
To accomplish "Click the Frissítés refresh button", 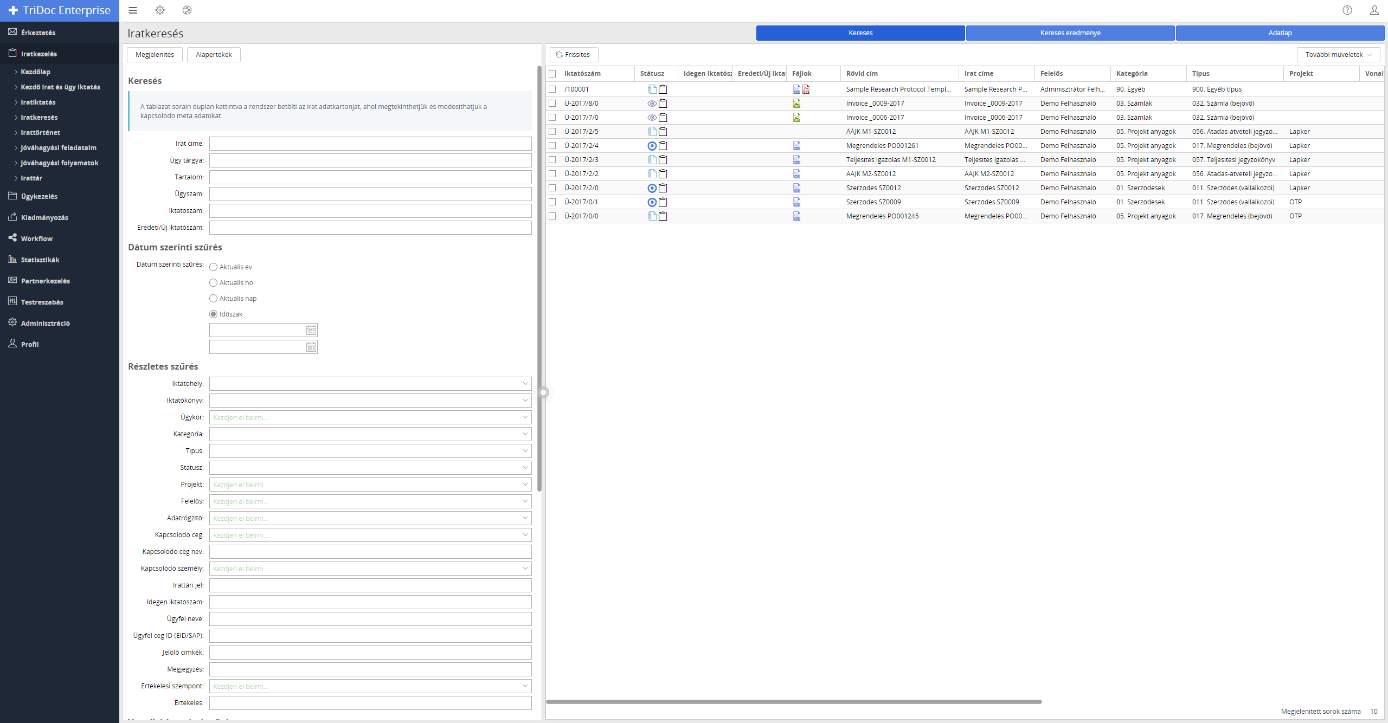I will click(x=574, y=55).
